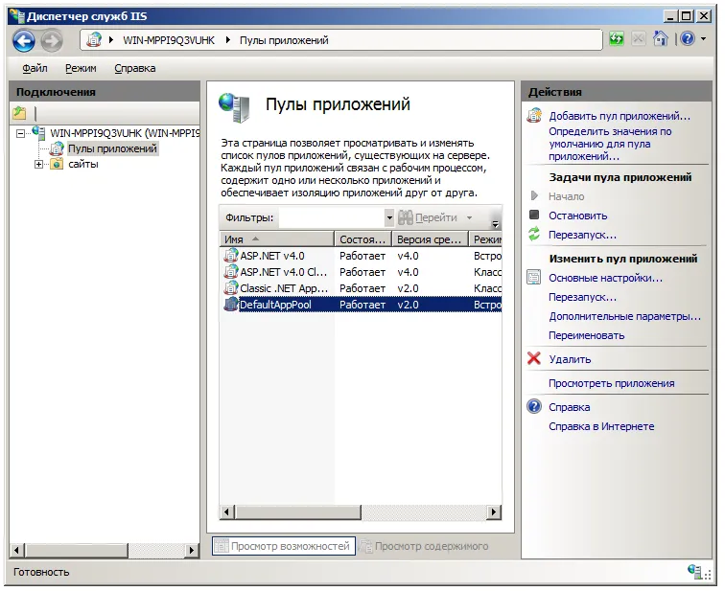Select Classic .NET App... pool row
The width and height of the screenshot is (725, 591).
[x=362, y=288]
